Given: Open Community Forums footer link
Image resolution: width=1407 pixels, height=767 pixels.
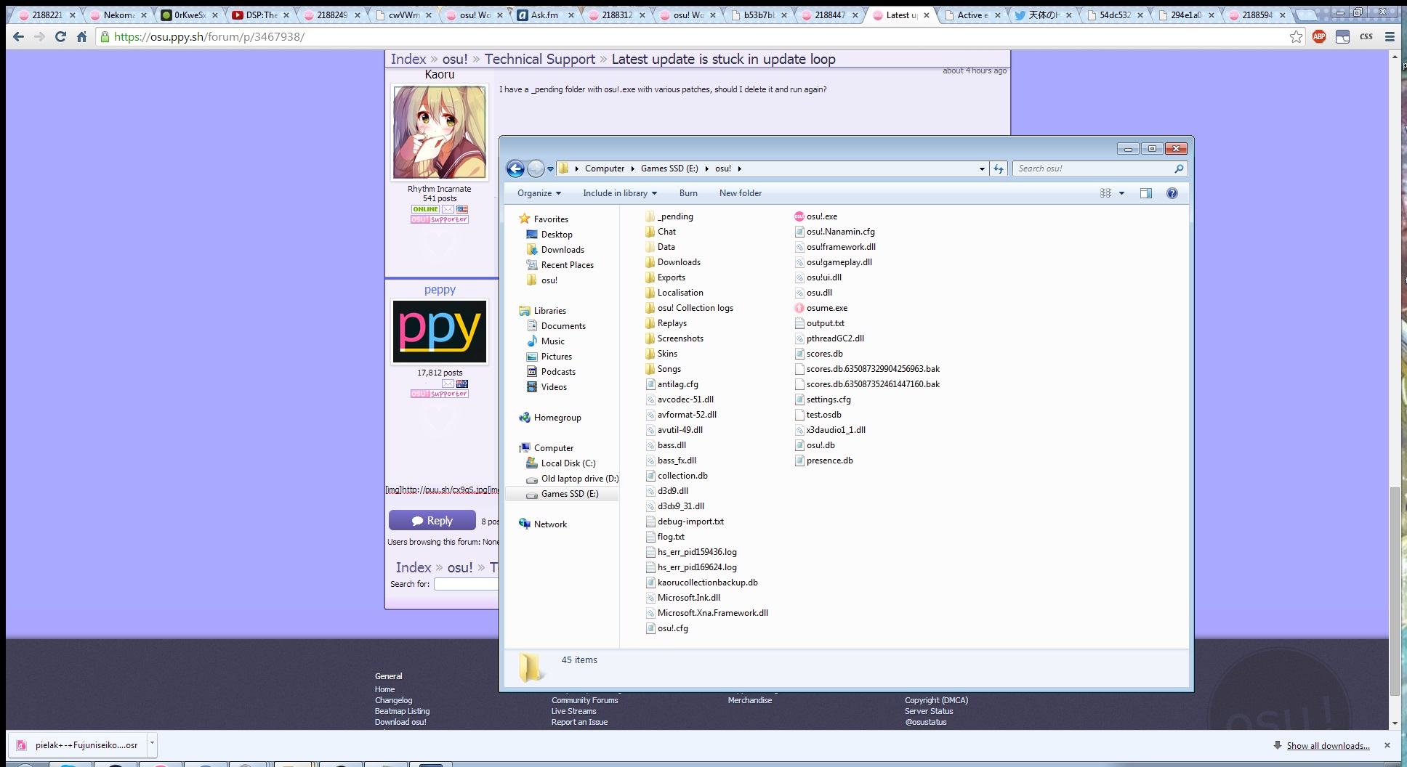Looking at the screenshot, I should coord(584,700).
